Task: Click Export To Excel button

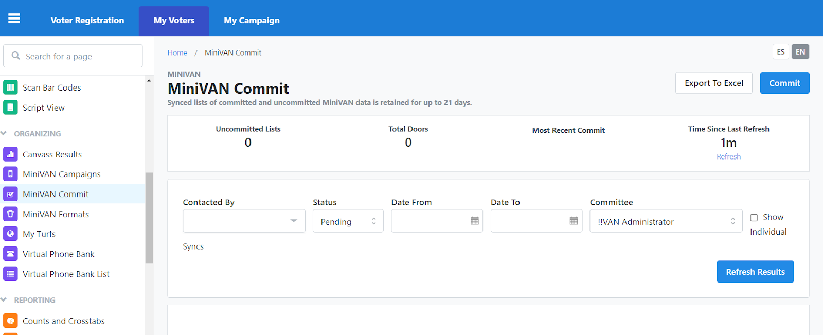Action: (714, 83)
